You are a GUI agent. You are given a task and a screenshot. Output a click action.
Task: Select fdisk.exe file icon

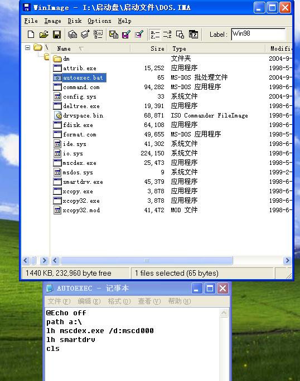point(57,125)
